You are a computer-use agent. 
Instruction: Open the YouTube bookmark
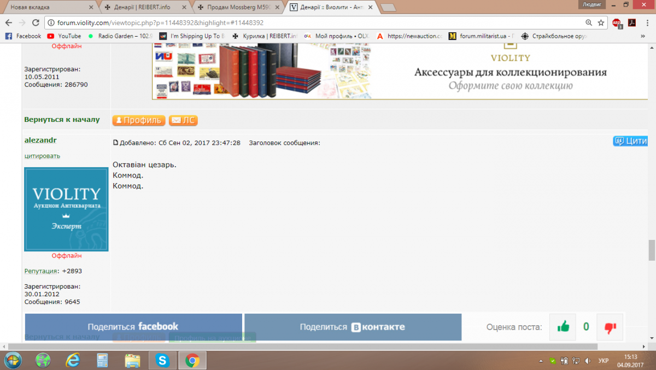pos(64,36)
